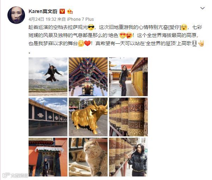Expand the post options chevron menu

[x=202, y=8]
